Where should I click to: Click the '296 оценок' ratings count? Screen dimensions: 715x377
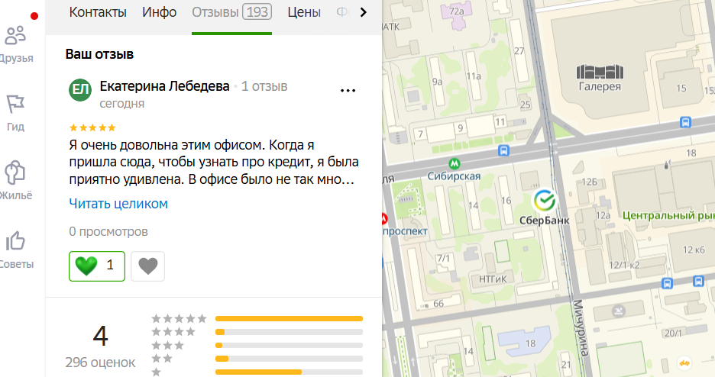coord(100,362)
